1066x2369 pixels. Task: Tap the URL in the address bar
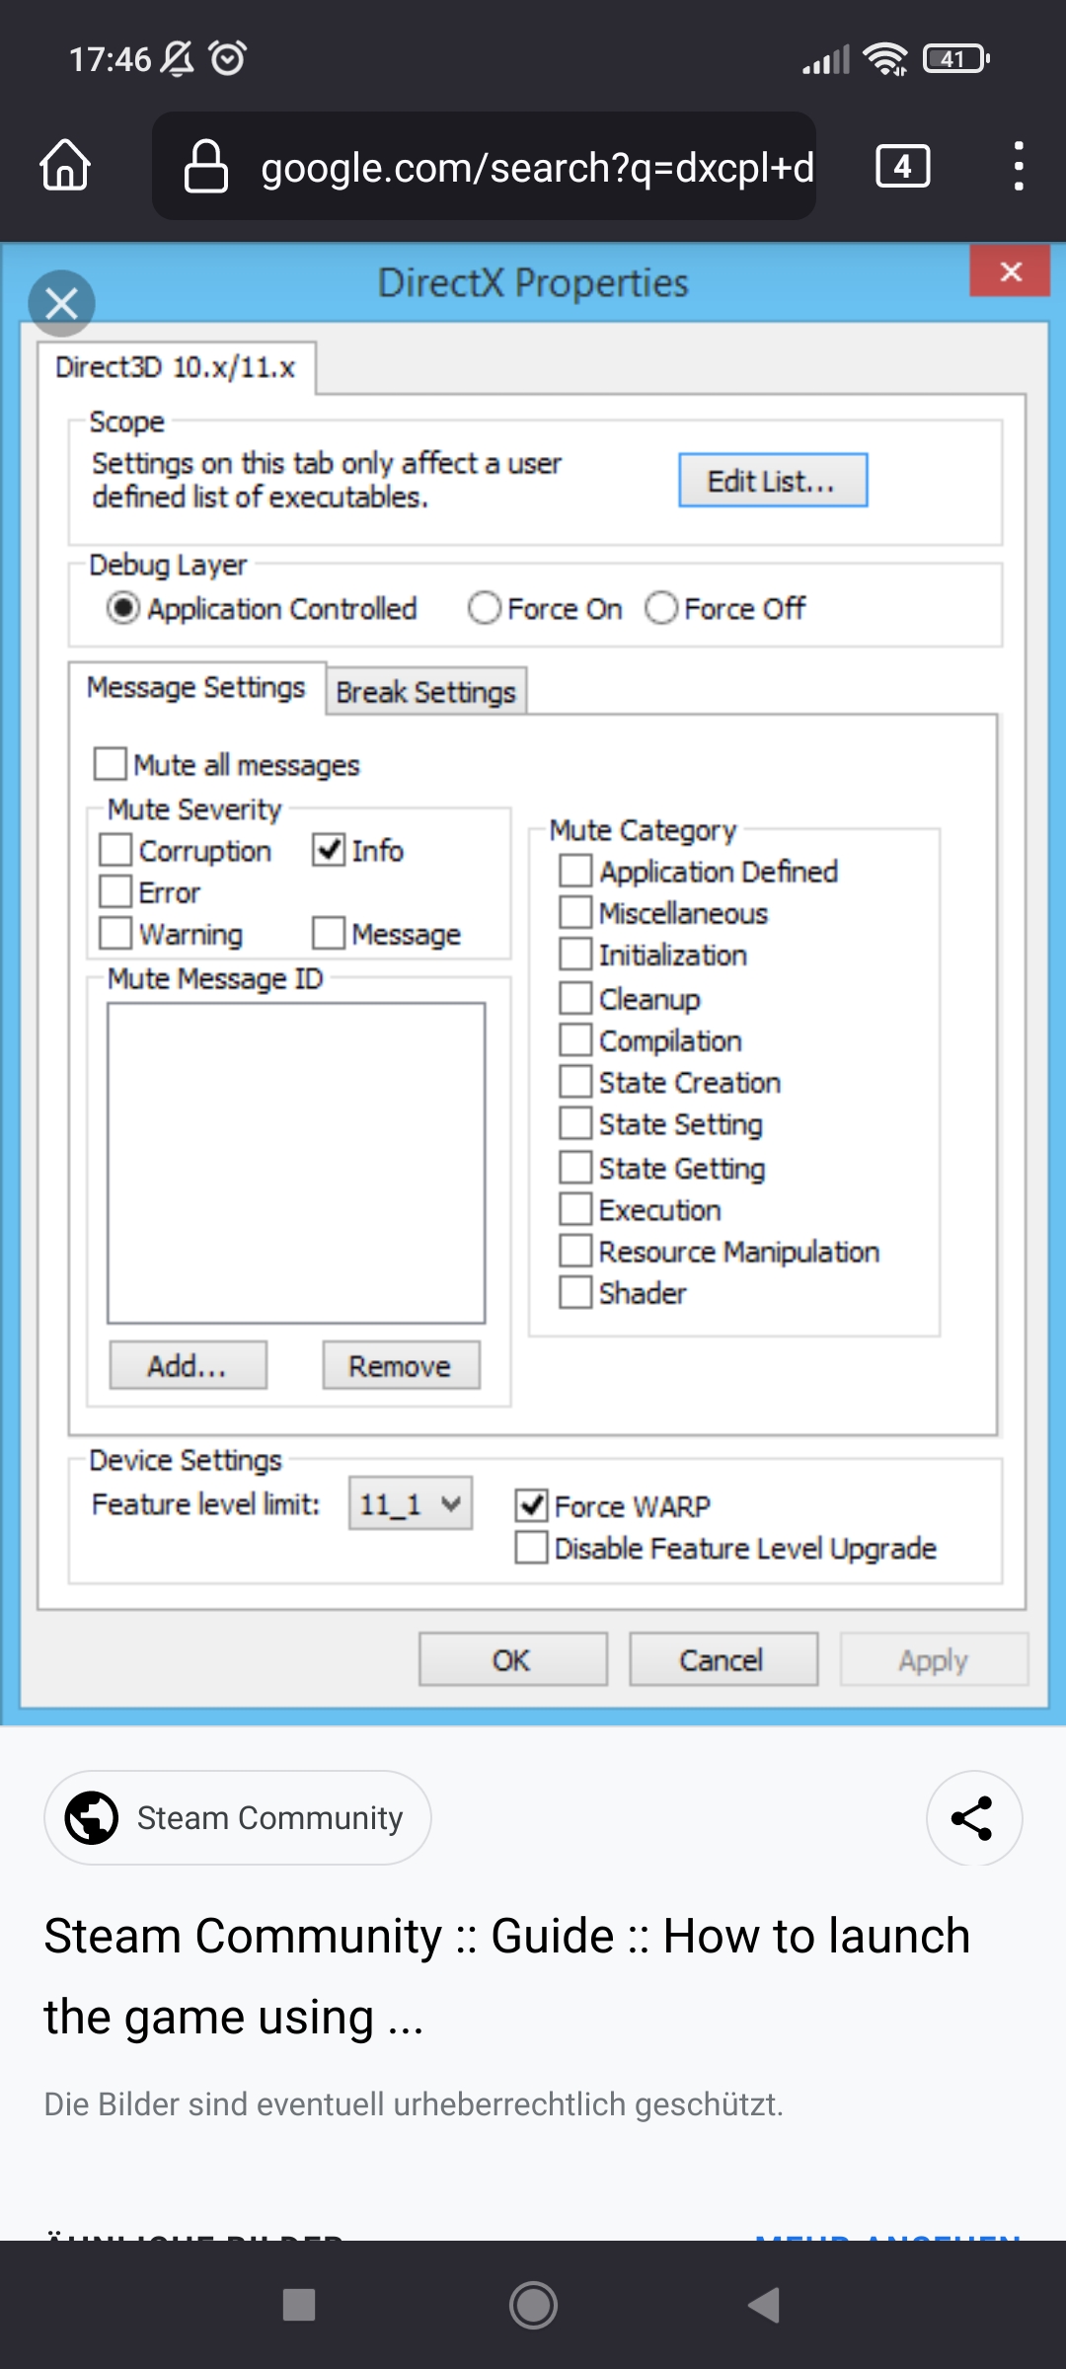click(537, 168)
